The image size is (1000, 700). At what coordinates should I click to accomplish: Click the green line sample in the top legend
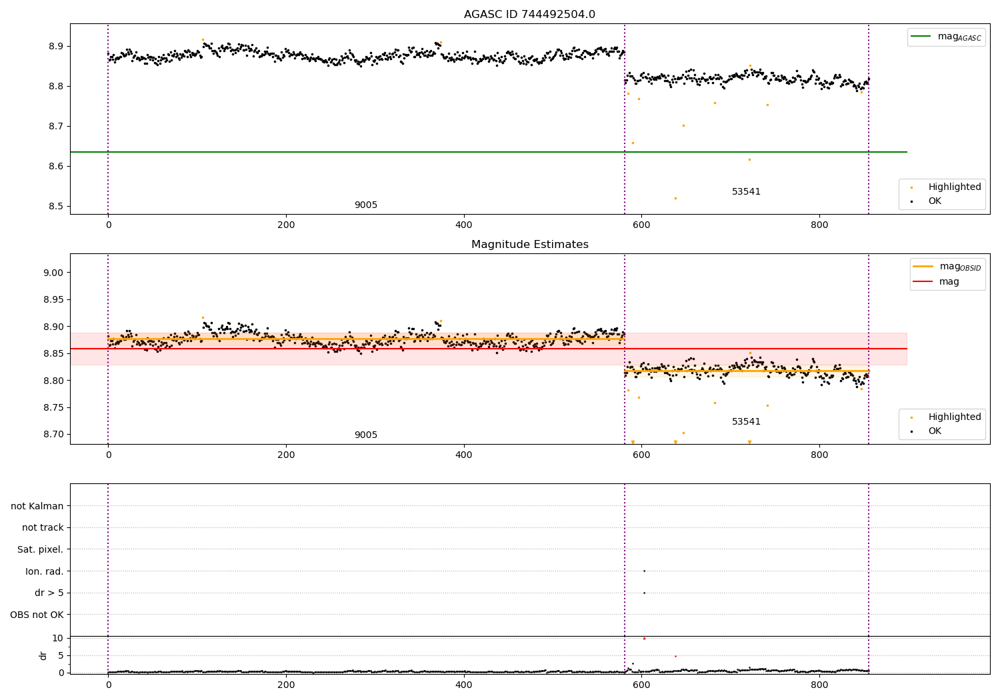pyautogui.click(x=922, y=37)
